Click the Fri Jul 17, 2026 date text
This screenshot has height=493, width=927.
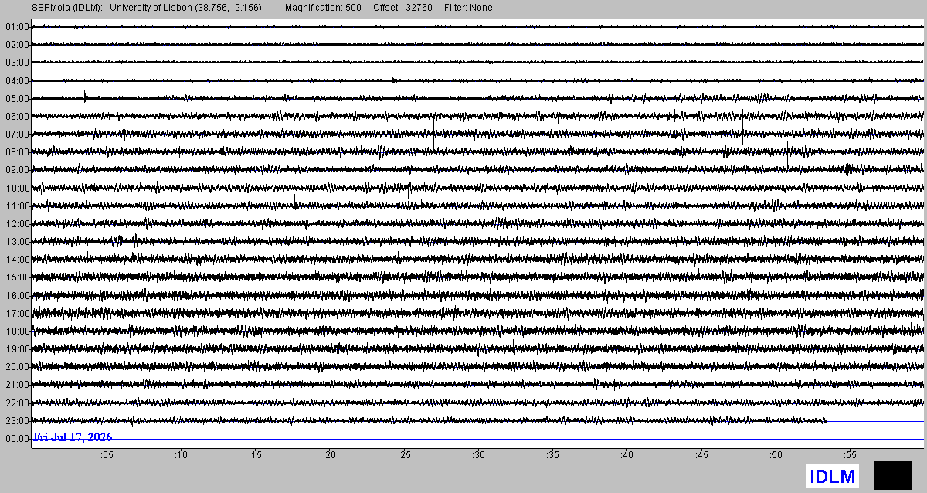click(73, 438)
